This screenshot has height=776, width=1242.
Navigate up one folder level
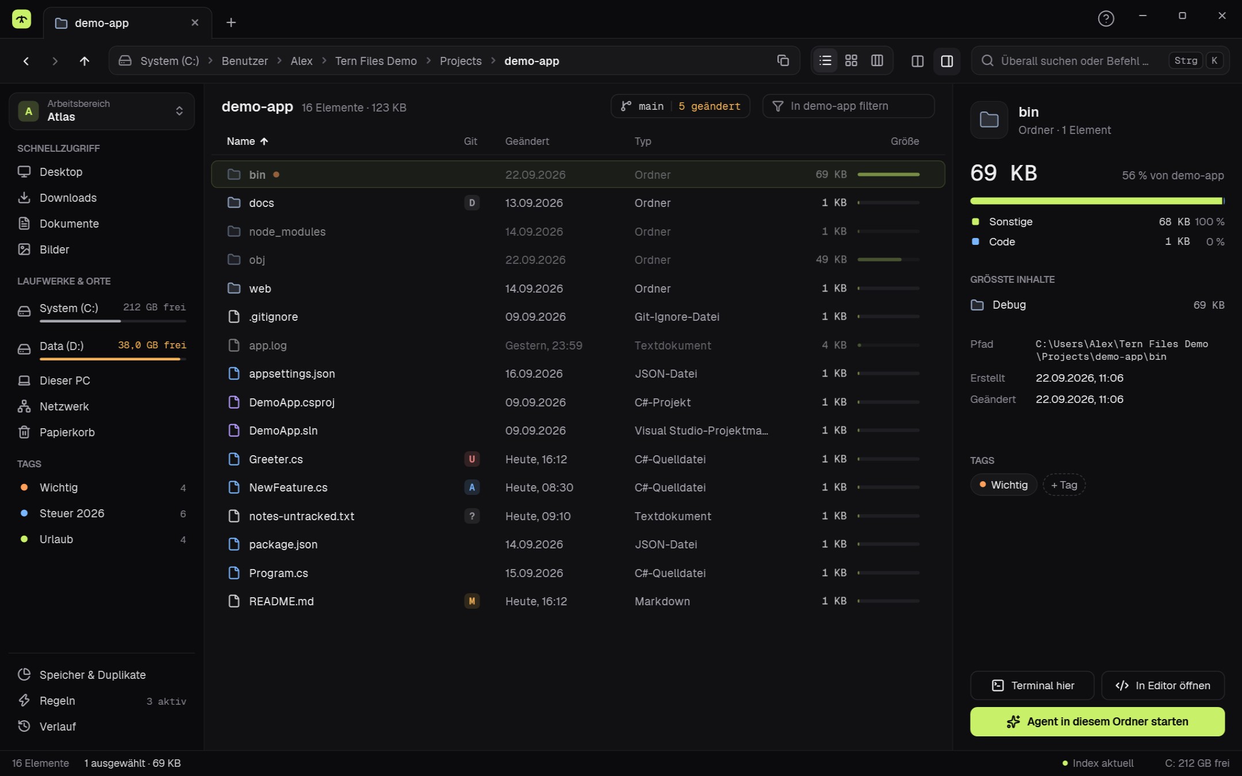85,61
